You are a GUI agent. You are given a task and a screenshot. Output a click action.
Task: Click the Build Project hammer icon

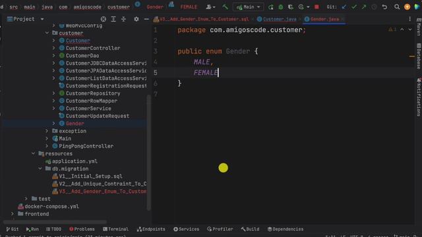point(225,7)
